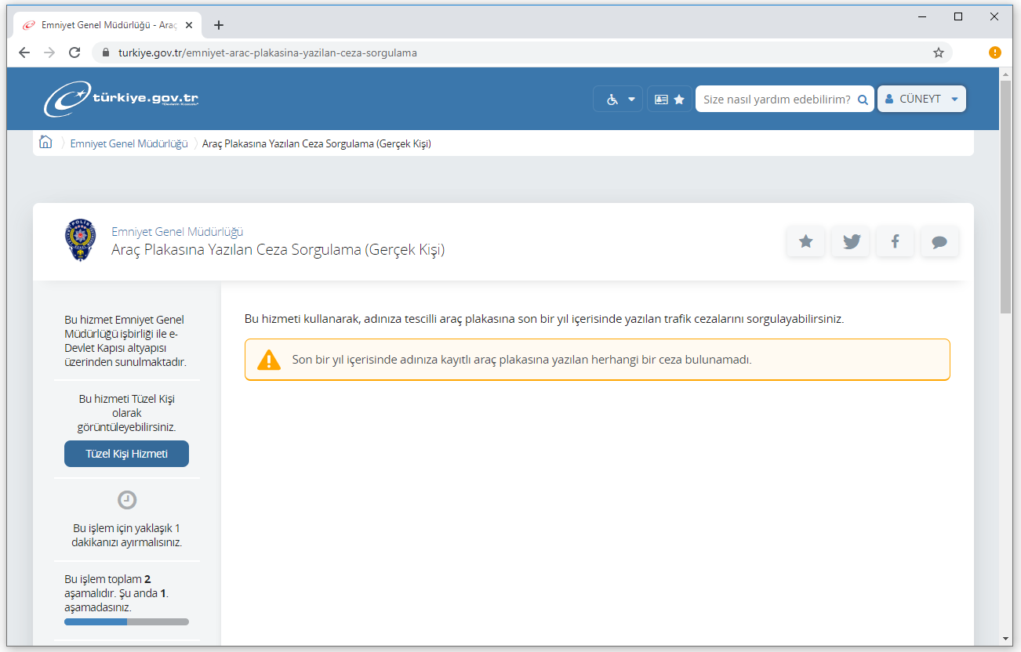Click the police emblem logo
The height and width of the screenshot is (652, 1021).
79,241
